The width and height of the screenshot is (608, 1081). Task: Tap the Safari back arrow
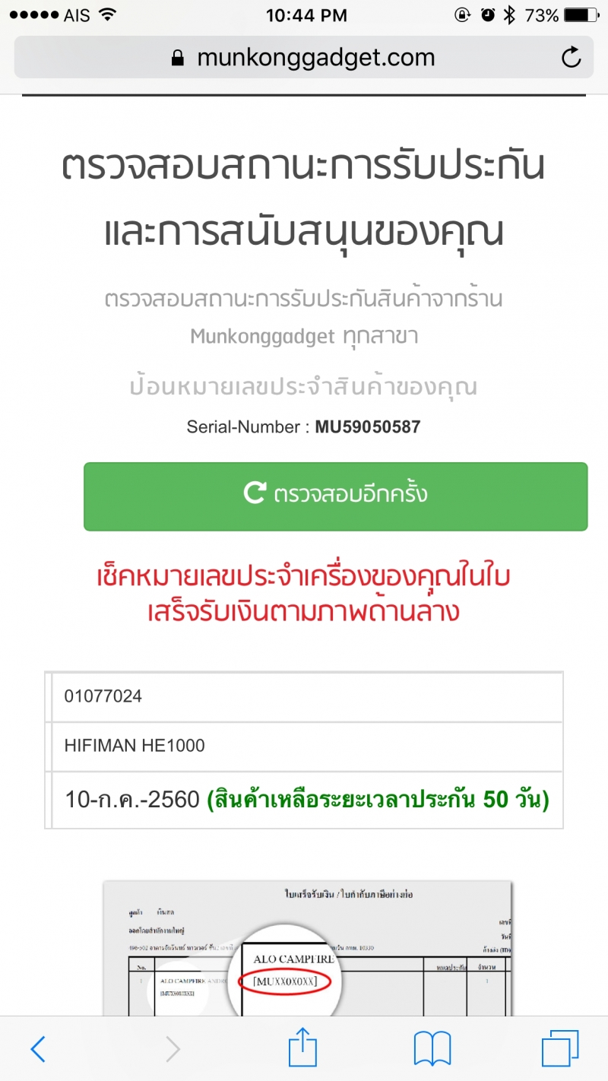click(x=38, y=1050)
